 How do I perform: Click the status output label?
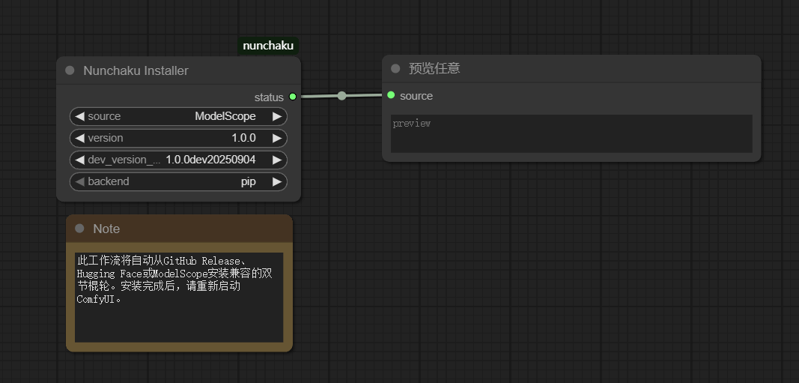coord(269,97)
